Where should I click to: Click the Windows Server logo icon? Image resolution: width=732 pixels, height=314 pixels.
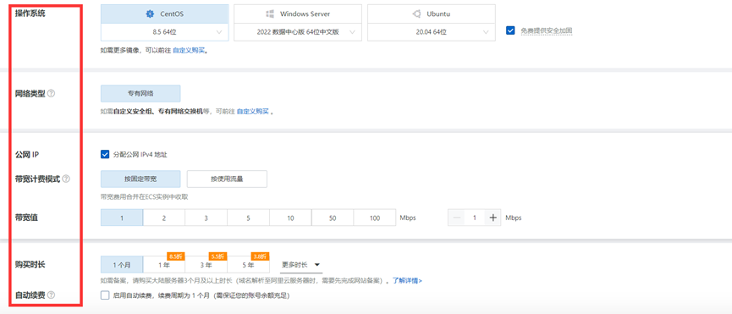tap(269, 14)
